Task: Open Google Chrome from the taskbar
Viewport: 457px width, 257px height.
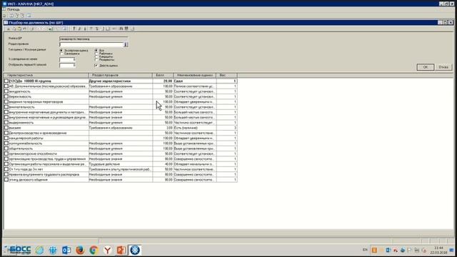Action: [94, 250]
